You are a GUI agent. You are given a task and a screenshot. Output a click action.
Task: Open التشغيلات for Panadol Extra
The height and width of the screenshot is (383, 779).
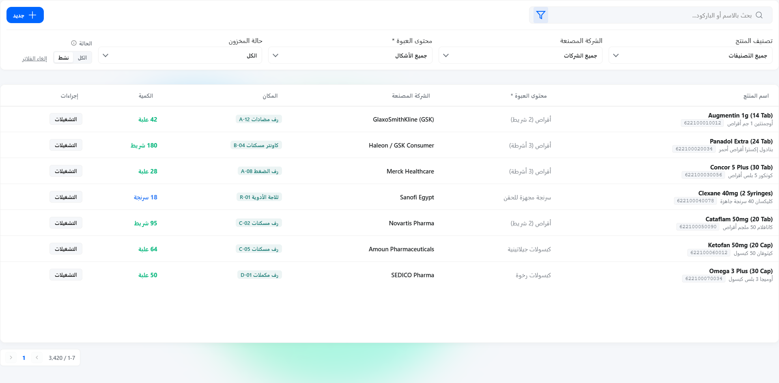click(66, 145)
